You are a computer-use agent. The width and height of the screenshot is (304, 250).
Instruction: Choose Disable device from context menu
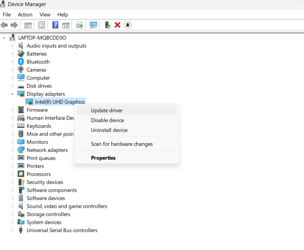(x=127, y=120)
